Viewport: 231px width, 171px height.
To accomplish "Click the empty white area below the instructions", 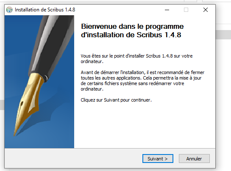I will (145, 125).
